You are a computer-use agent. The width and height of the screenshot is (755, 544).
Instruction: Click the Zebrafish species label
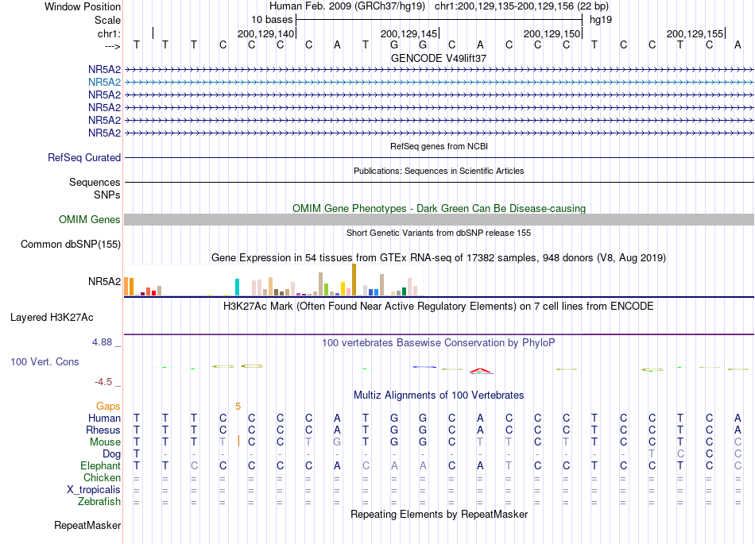pos(99,502)
